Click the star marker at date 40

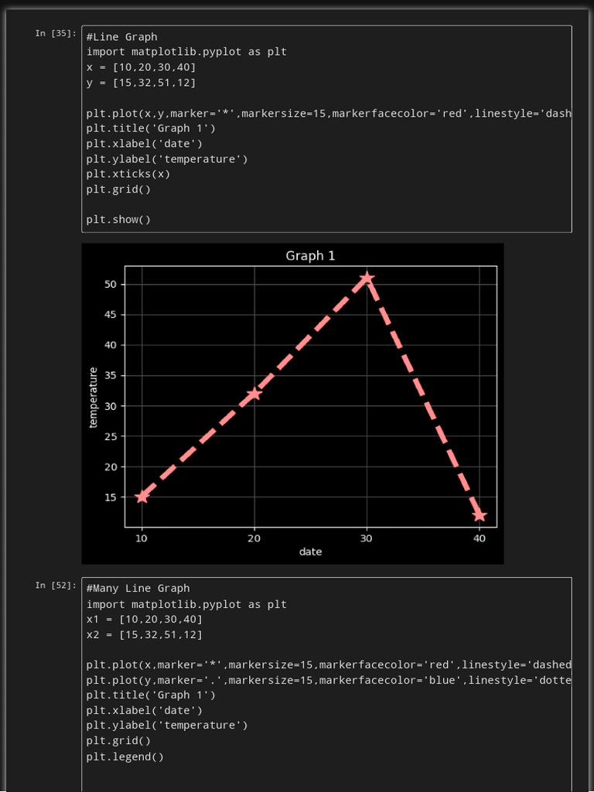[480, 515]
